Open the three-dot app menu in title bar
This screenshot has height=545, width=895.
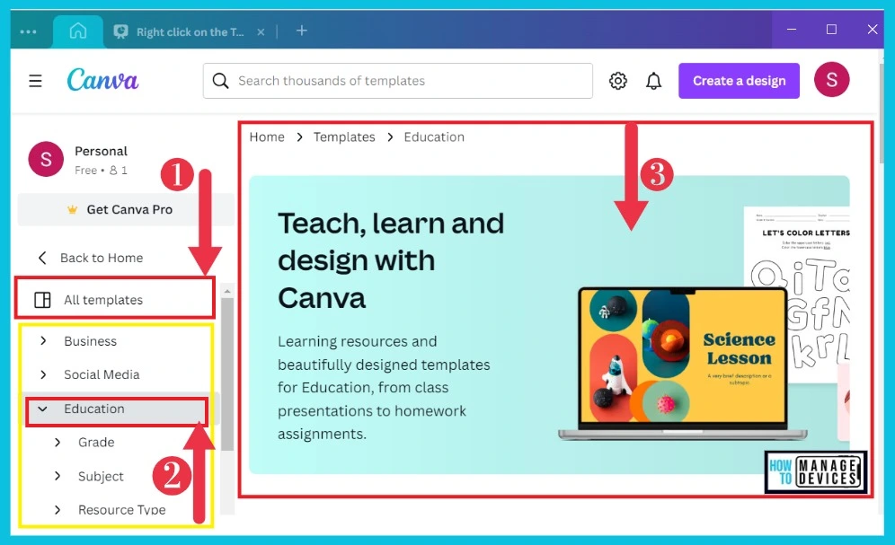[28, 32]
